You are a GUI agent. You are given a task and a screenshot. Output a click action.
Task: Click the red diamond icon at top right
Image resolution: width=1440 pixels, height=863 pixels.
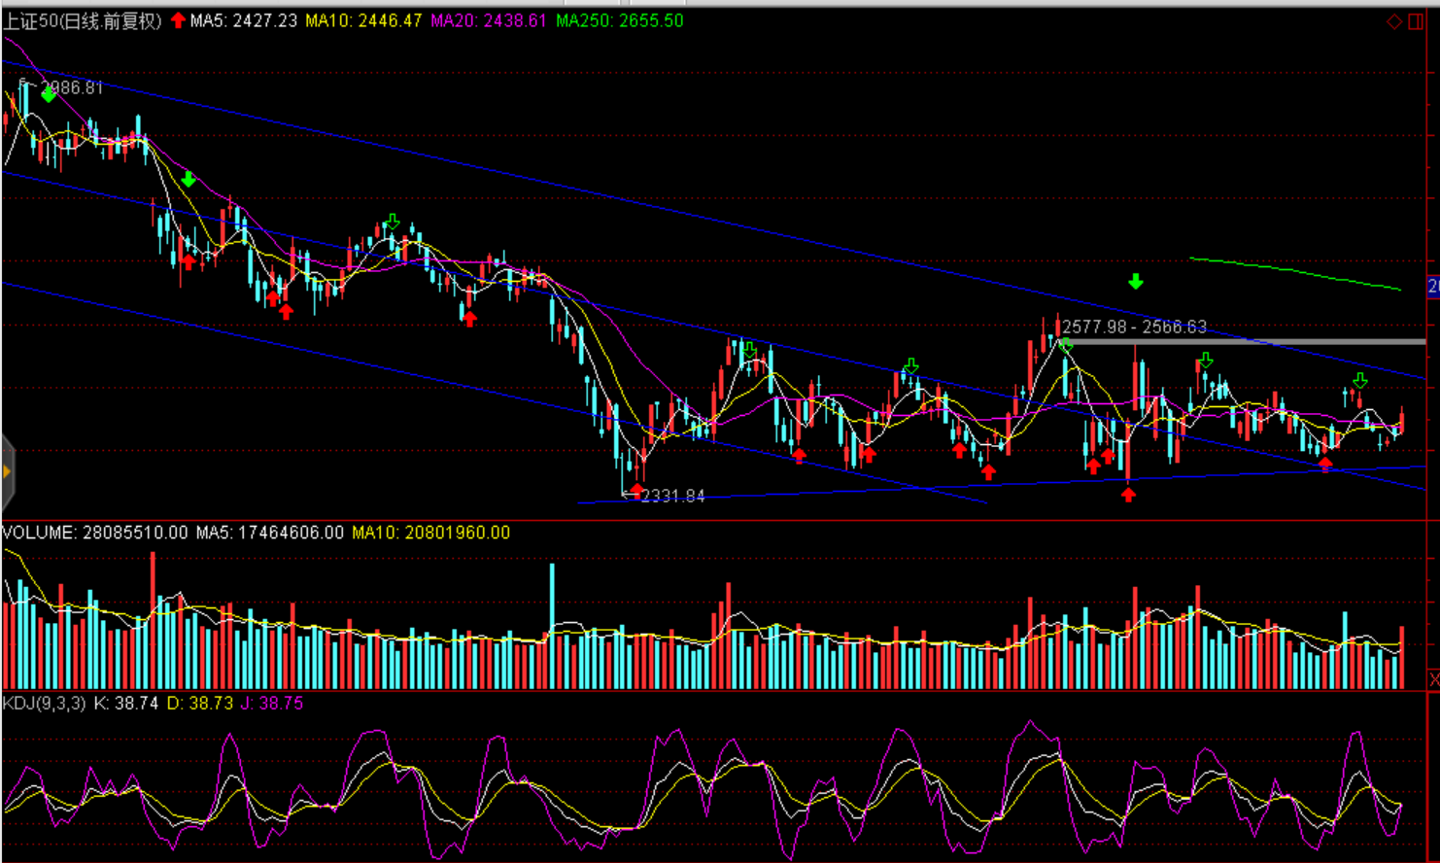click(x=1393, y=21)
